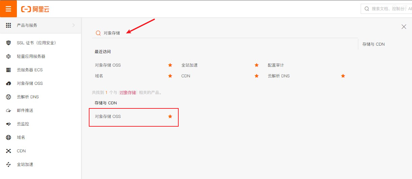Click the CDN sidebar icon

pyautogui.click(x=9, y=151)
